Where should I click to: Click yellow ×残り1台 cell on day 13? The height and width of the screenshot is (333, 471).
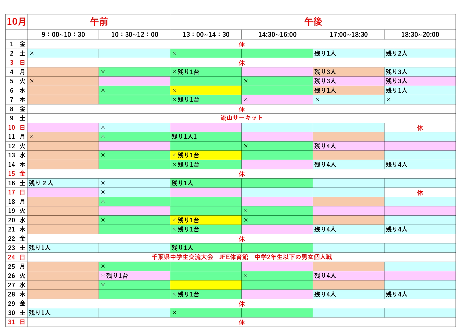pos(206,155)
